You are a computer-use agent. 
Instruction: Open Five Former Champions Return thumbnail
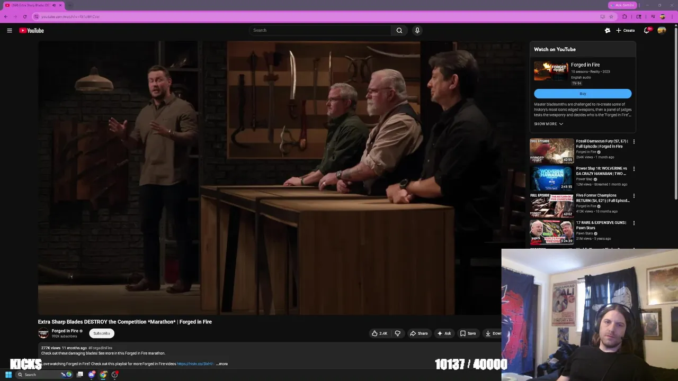click(551, 205)
